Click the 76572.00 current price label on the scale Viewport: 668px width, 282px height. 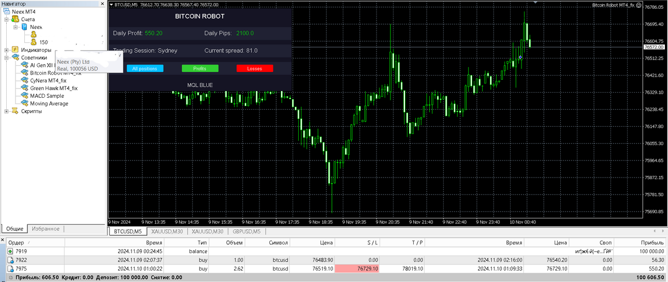pos(654,47)
